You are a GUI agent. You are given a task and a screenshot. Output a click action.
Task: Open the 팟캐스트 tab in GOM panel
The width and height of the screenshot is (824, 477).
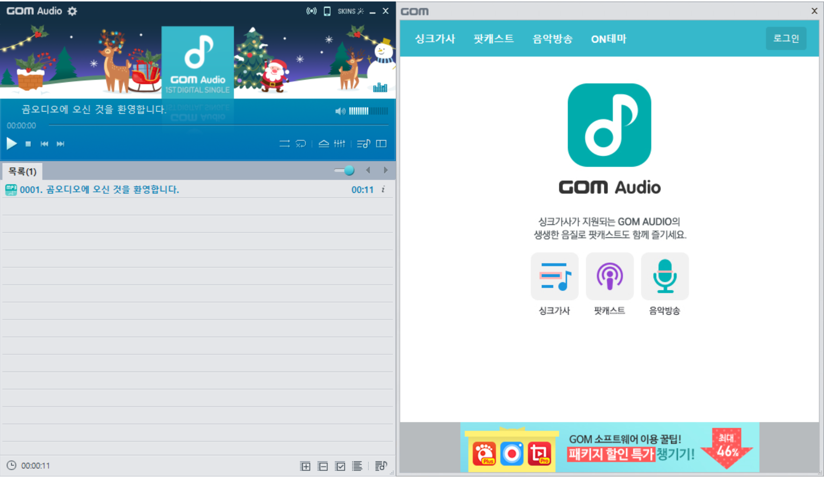pyautogui.click(x=494, y=39)
